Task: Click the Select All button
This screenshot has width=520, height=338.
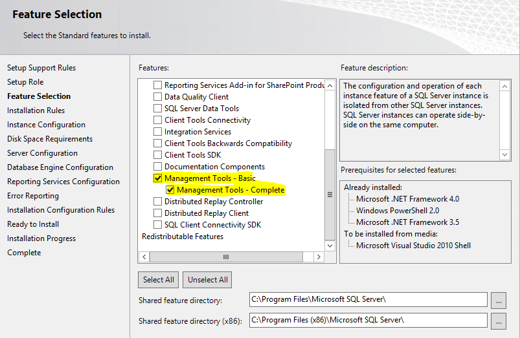Action: click(x=158, y=280)
